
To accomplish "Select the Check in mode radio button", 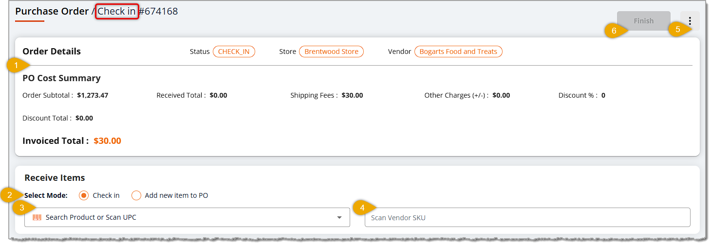I will [84, 195].
